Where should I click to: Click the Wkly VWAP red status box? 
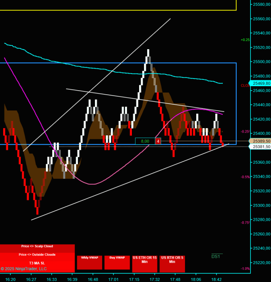[x=90, y=263]
